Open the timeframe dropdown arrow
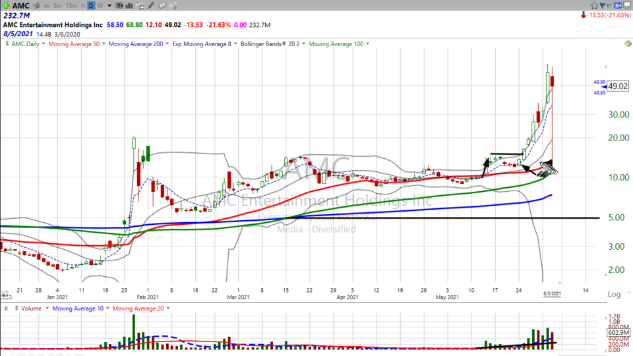The image size is (633, 356). pyautogui.click(x=109, y=6)
